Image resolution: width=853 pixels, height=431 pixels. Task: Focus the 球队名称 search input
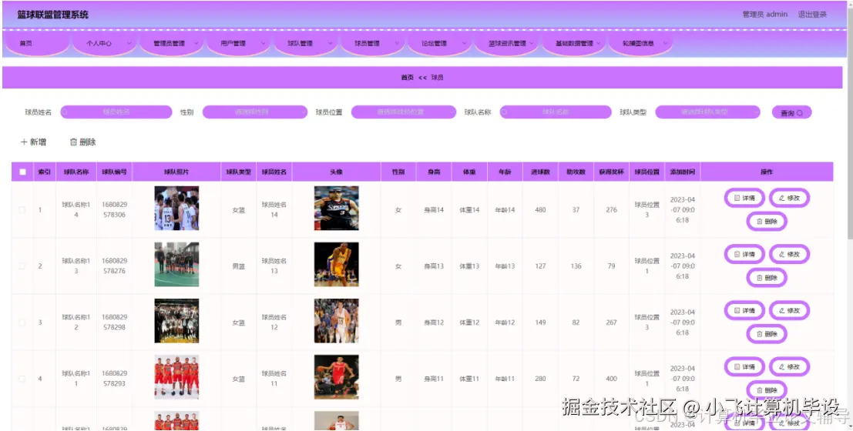[x=556, y=112]
